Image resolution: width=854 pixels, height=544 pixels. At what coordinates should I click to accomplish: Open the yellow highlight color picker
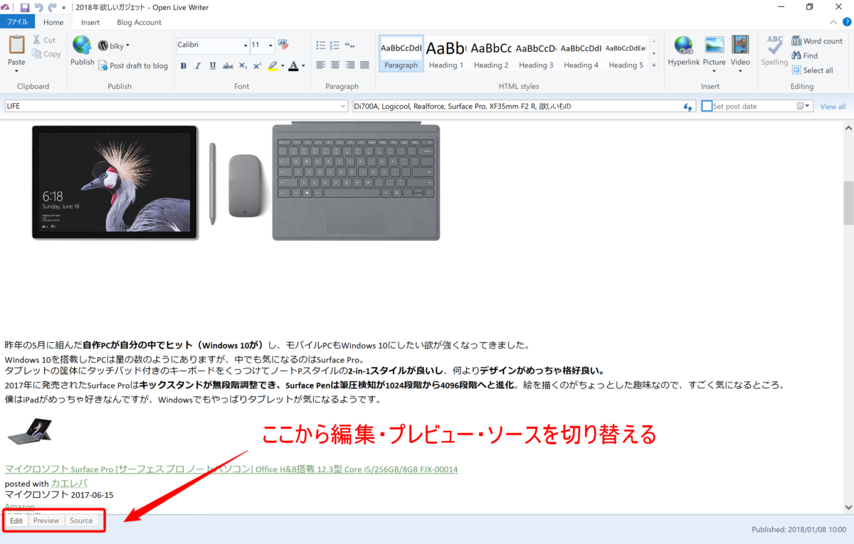(x=283, y=66)
